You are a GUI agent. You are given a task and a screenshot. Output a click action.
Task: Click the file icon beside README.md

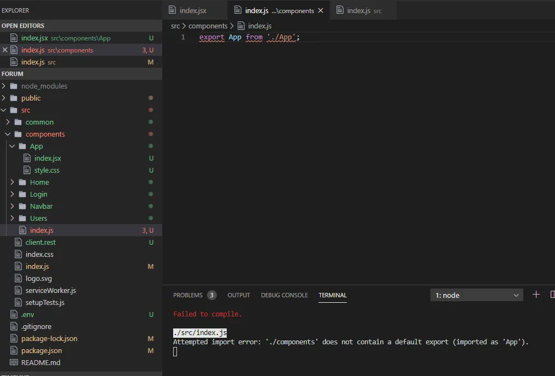tap(14, 362)
